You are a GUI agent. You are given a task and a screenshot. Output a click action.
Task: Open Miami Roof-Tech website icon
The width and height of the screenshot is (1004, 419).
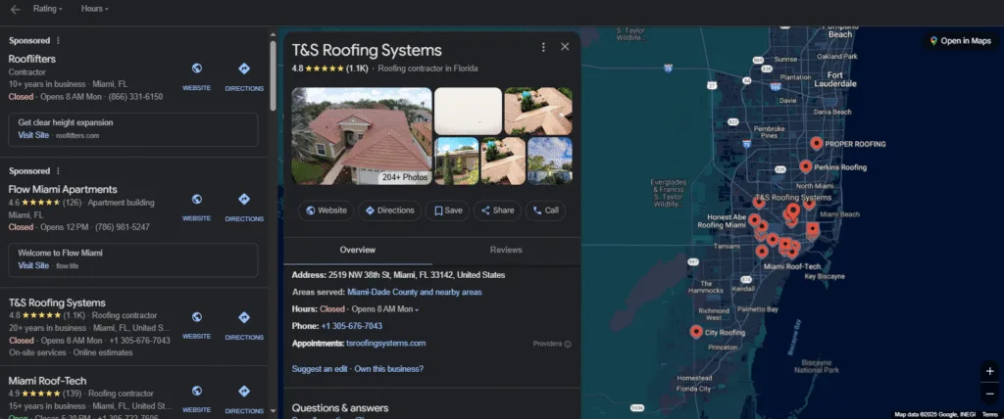[196, 391]
